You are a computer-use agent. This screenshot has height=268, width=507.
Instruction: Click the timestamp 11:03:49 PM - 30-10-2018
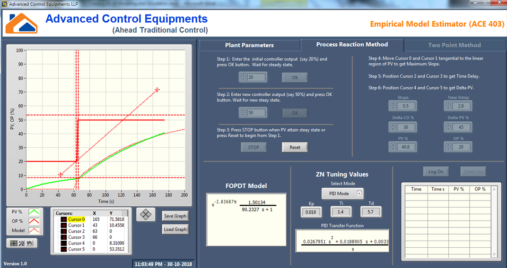[x=163, y=264]
